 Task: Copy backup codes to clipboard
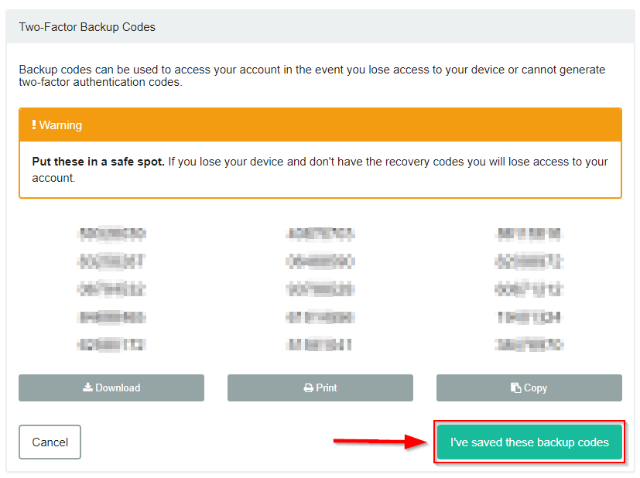[529, 388]
